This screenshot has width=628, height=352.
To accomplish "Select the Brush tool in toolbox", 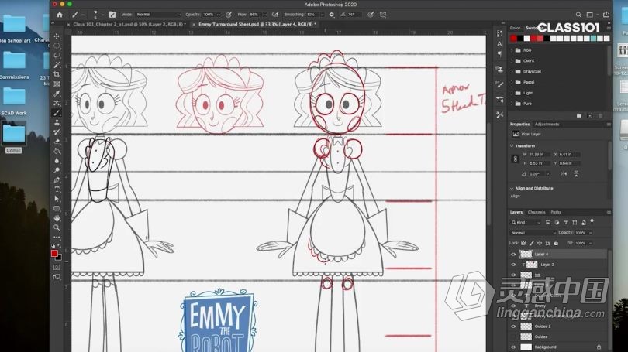I will (57, 113).
